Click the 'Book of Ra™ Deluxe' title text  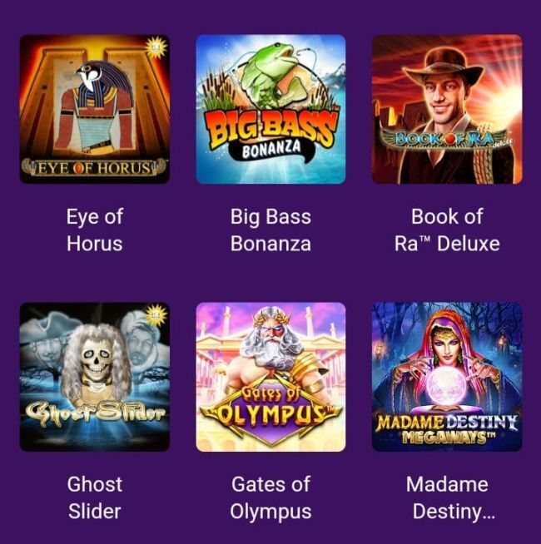coord(447,230)
